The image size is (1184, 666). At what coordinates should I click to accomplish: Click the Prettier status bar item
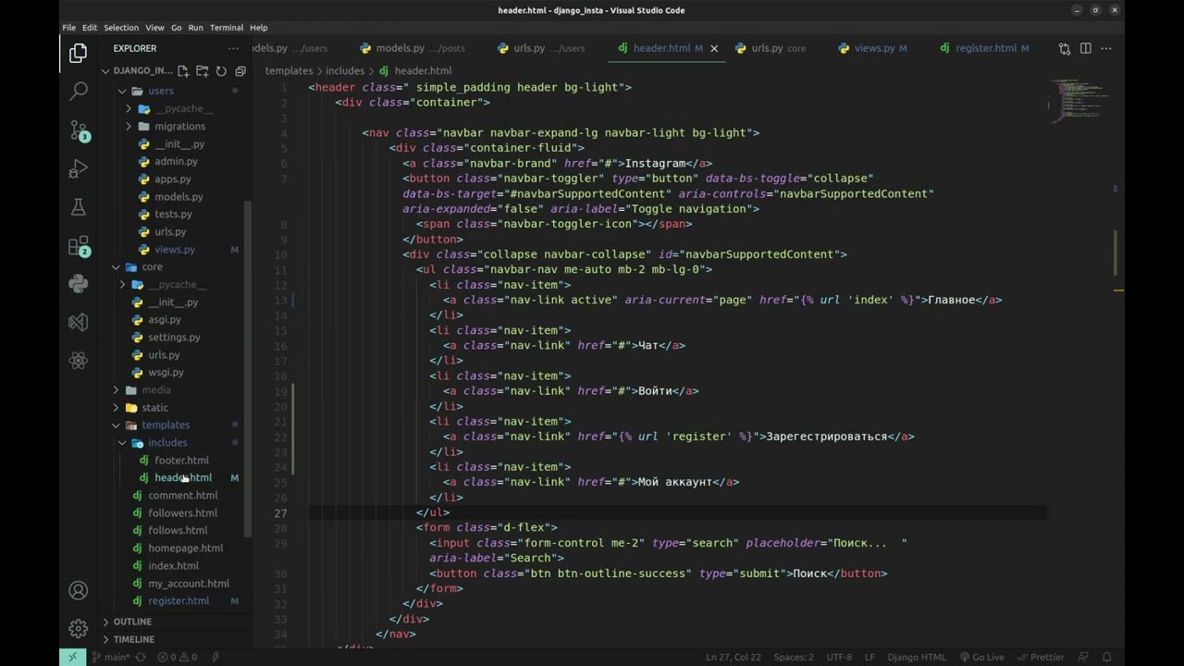[x=1041, y=657]
